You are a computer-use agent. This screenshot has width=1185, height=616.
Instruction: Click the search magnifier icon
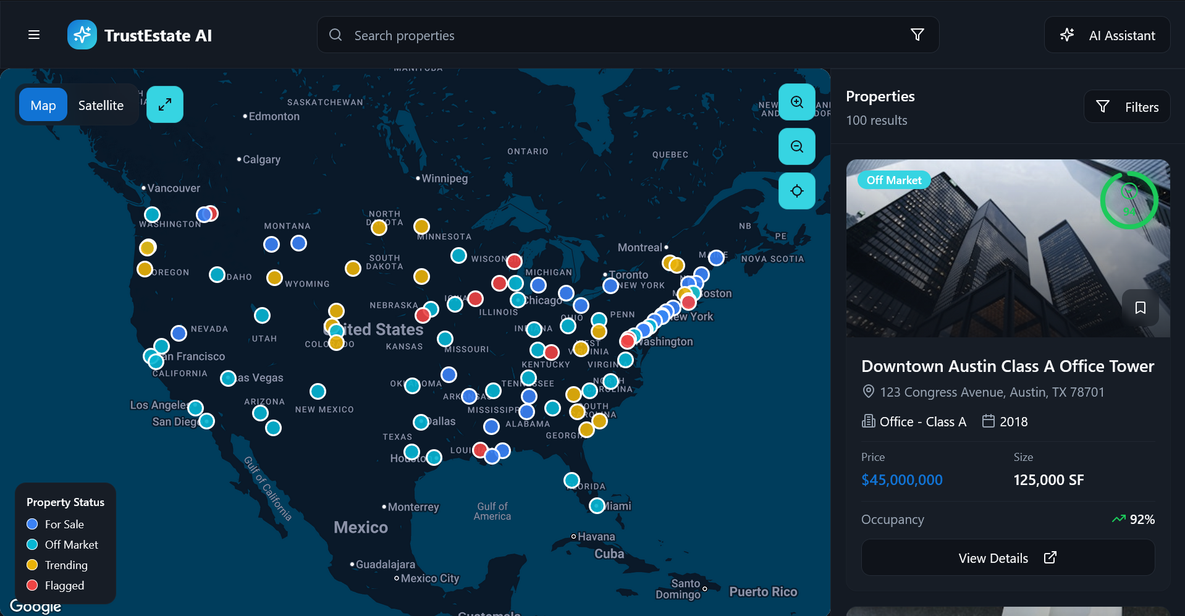point(335,35)
